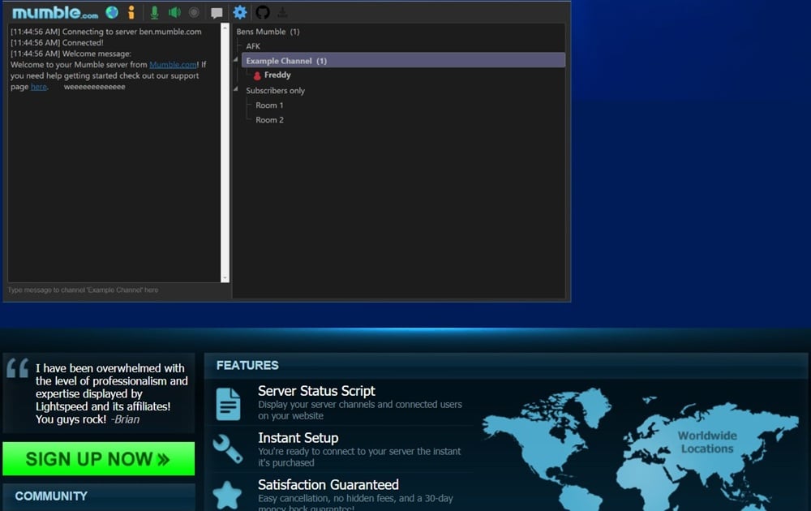
Task: Click the chat log scrollbar down arrow
Action: click(225, 278)
